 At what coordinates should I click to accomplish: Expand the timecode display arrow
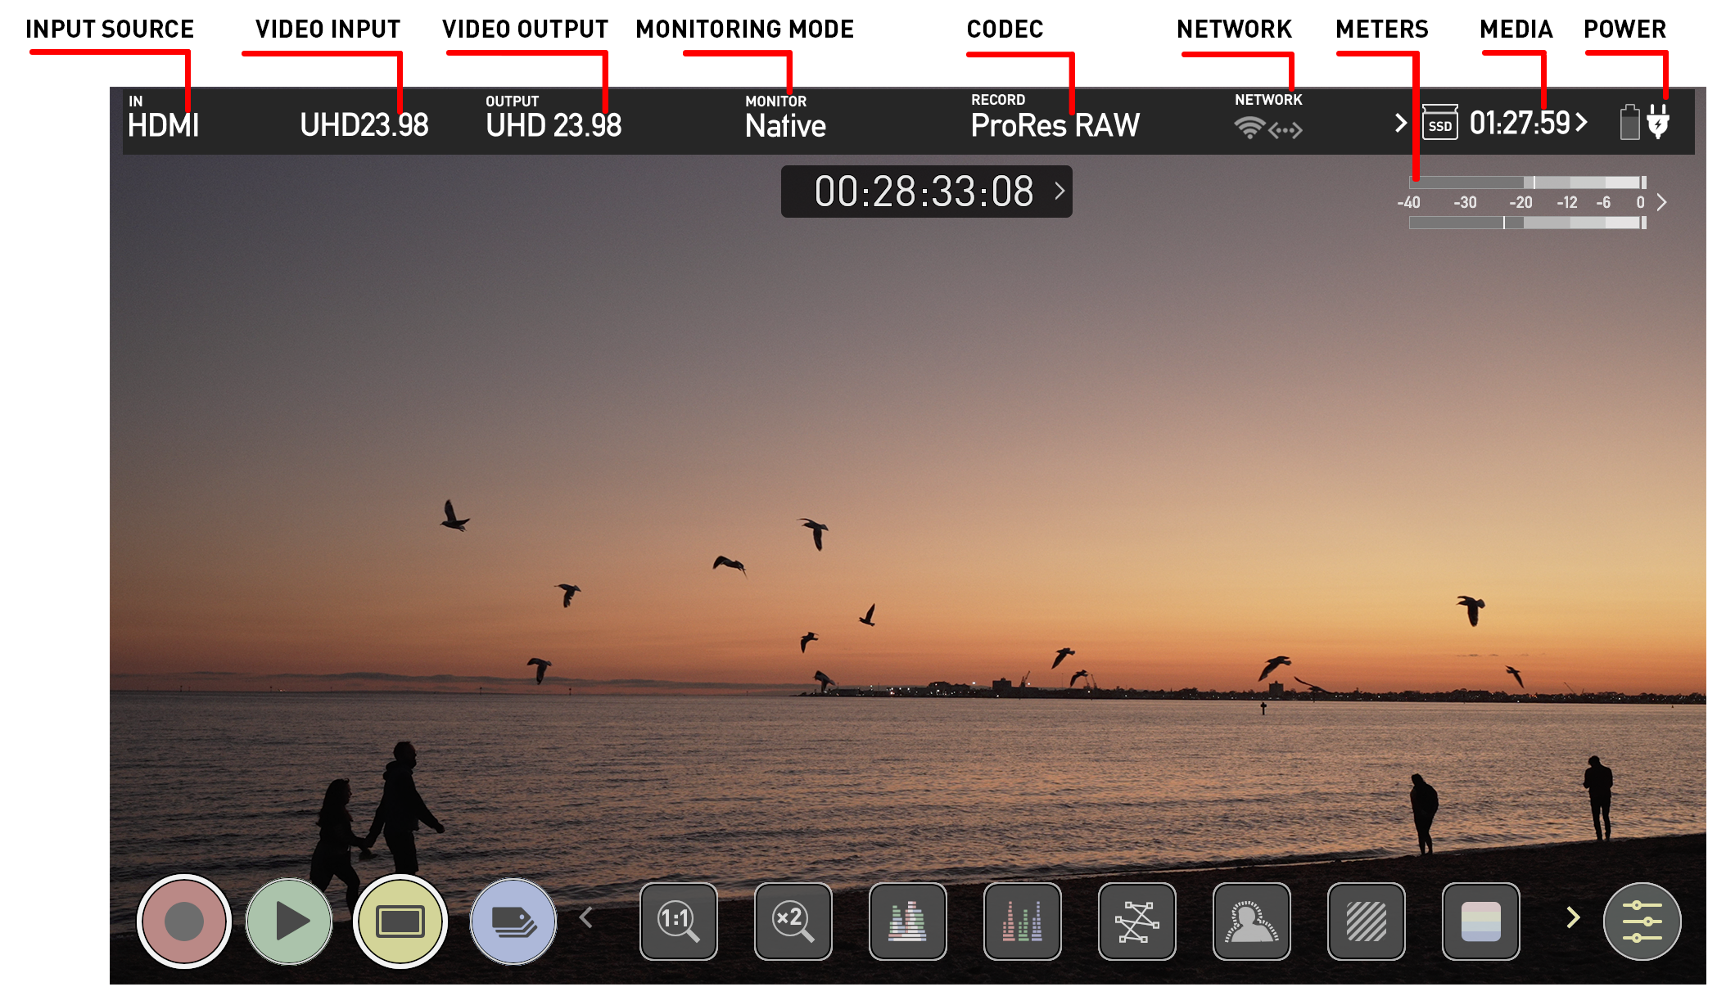click(x=1060, y=192)
